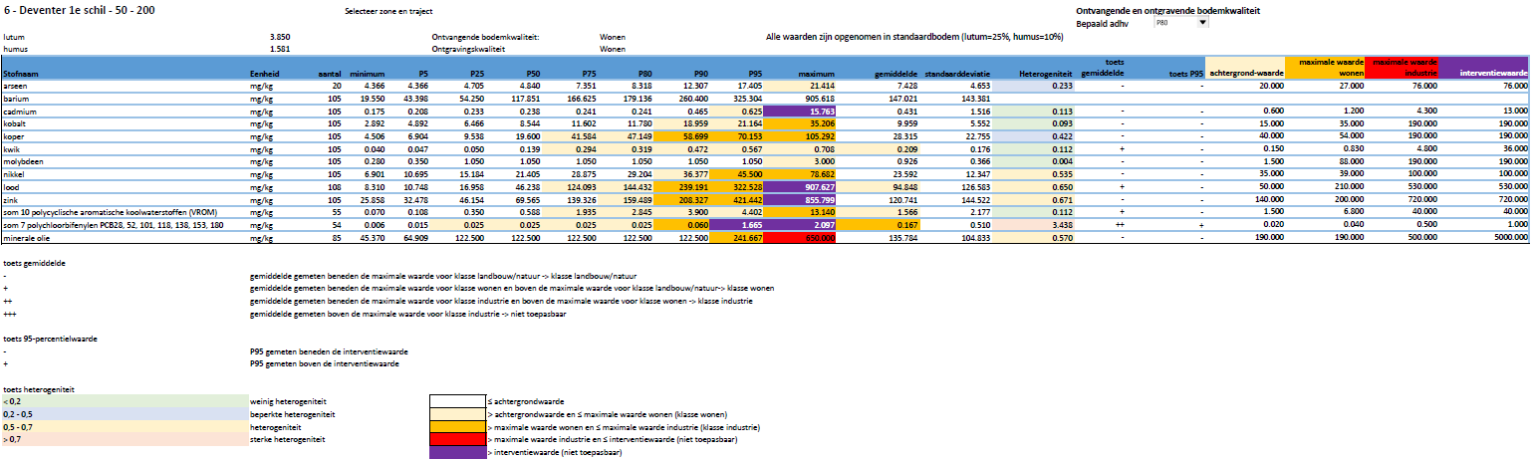
Task: Click the 'maximale waarde industrie' red header
Action: pos(1403,68)
